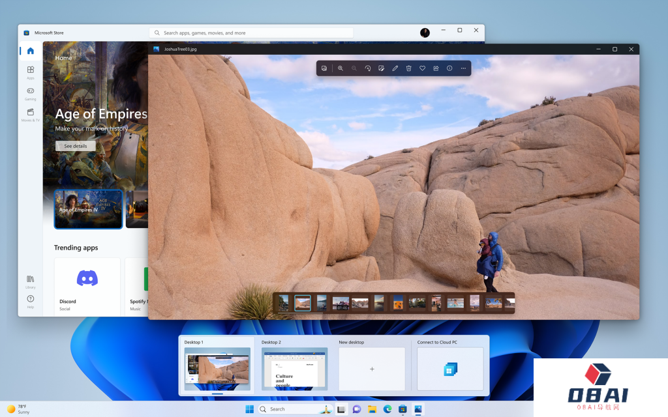The width and height of the screenshot is (668, 417).
Task: Open the Windows Start menu
Action: coord(249,409)
